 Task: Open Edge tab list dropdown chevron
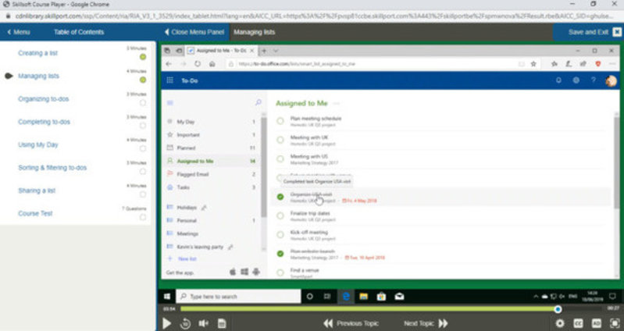point(276,51)
